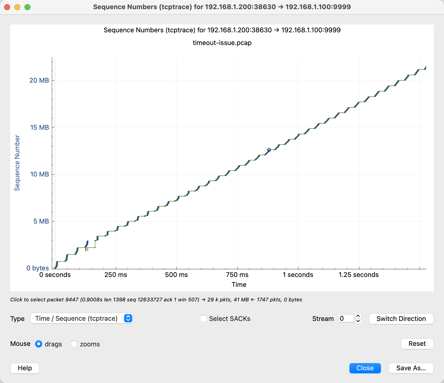This screenshot has height=383, width=444.
Task: Maximize window using the green button
Action: (27, 7)
